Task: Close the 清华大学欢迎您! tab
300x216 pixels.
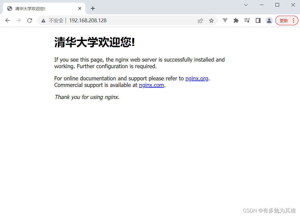Action: point(80,9)
